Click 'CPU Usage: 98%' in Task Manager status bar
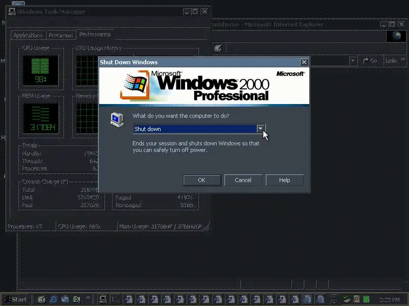The image size is (409, 306). coord(79,226)
